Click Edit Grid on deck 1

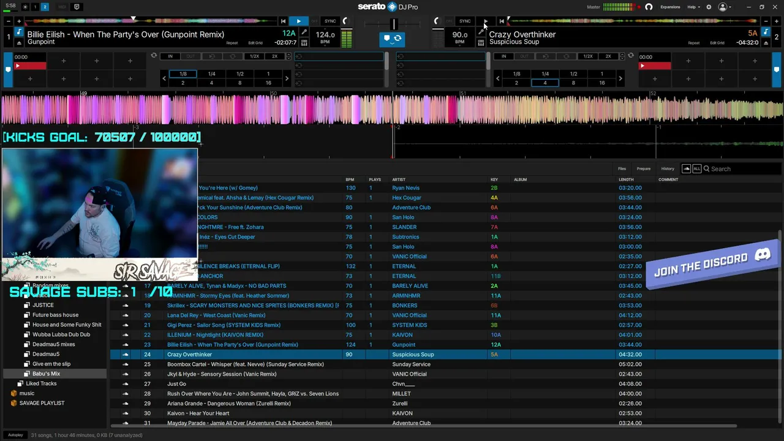(x=255, y=43)
